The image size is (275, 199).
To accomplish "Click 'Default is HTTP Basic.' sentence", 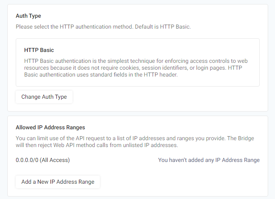I will tap(163, 27).
